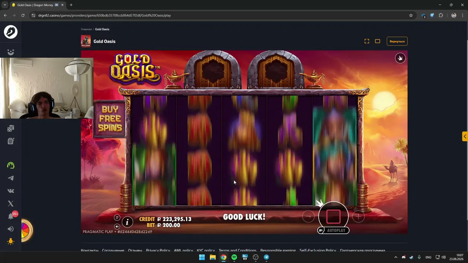The width and height of the screenshot is (468, 263).
Task: Open the tab search dropdown arrow
Action: click(x=5, y=5)
